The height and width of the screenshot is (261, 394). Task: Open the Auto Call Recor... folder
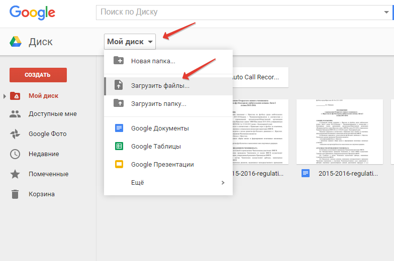coord(260,77)
